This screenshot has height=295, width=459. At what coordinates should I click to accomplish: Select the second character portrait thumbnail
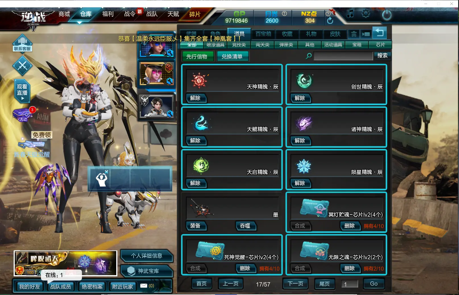[157, 74]
